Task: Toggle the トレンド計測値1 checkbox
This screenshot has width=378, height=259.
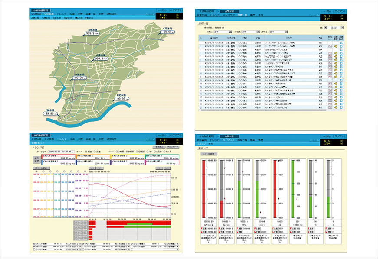Action: tap(44, 155)
